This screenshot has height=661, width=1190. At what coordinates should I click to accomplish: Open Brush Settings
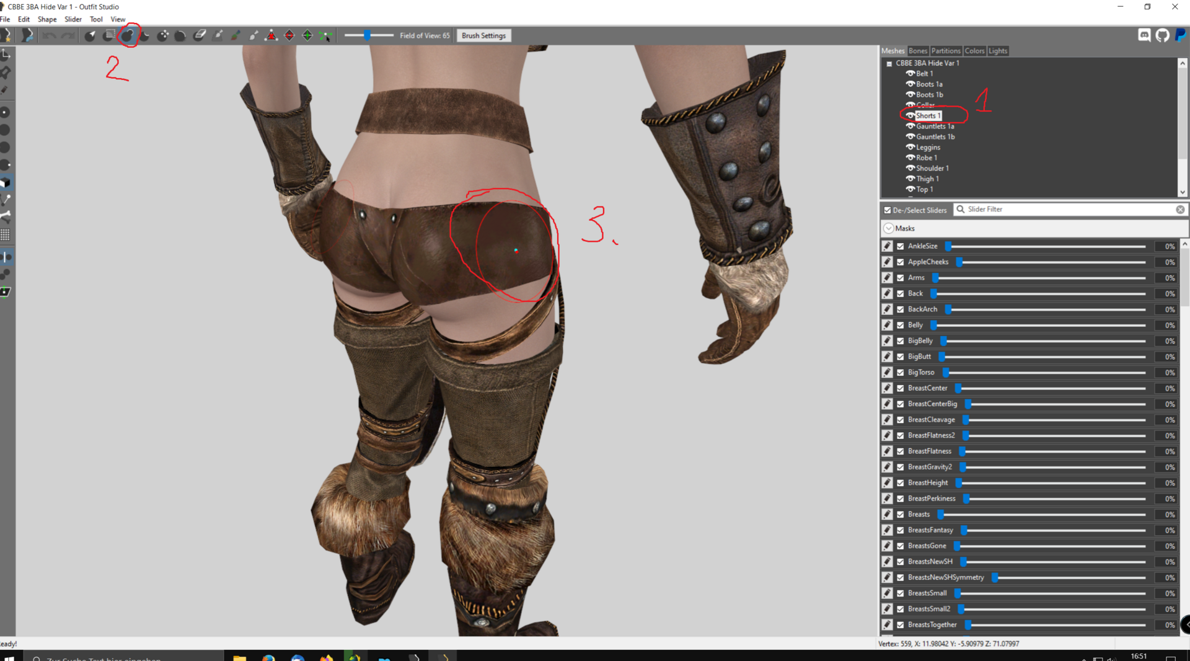[x=483, y=35]
